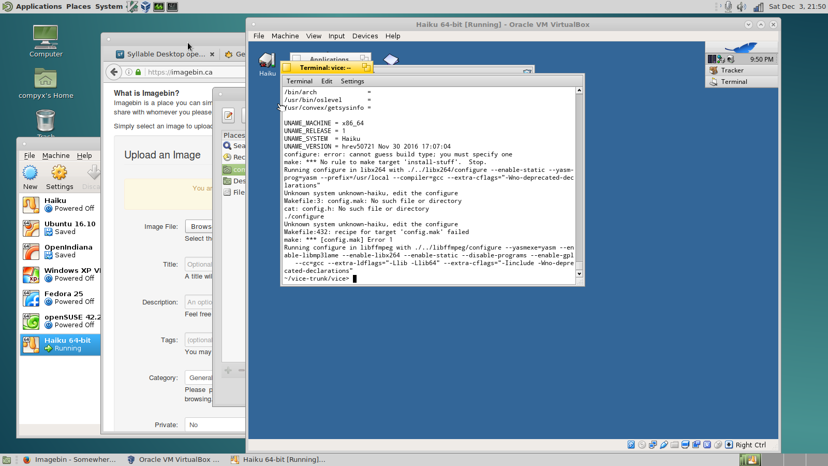828x466 pixels.
Task: Open the Terminal menu in Haiku Terminal
Action: click(300, 81)
